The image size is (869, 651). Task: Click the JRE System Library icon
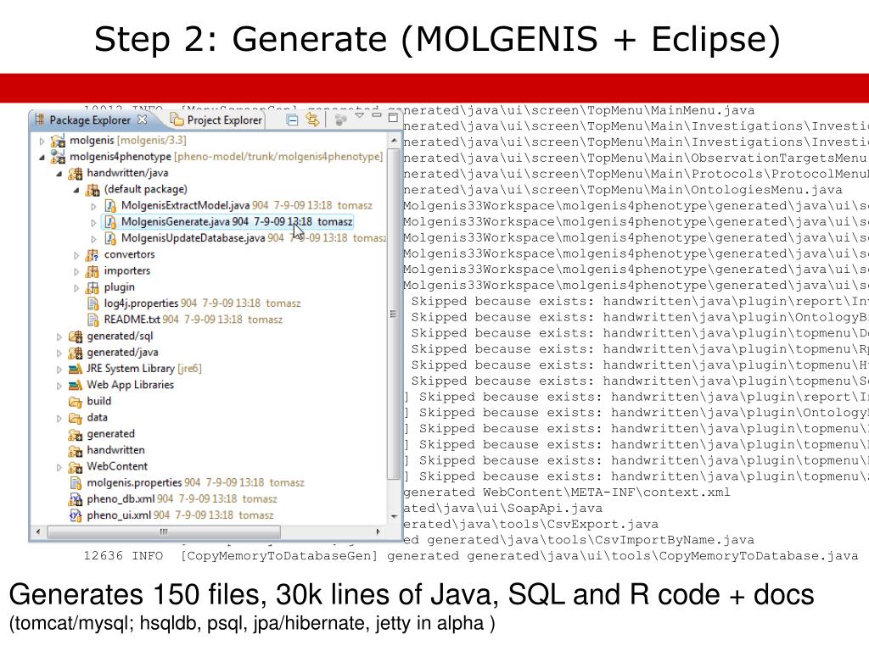[76, 369]
